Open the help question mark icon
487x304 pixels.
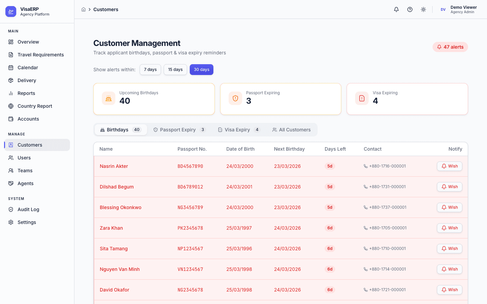tap(410, 9)
